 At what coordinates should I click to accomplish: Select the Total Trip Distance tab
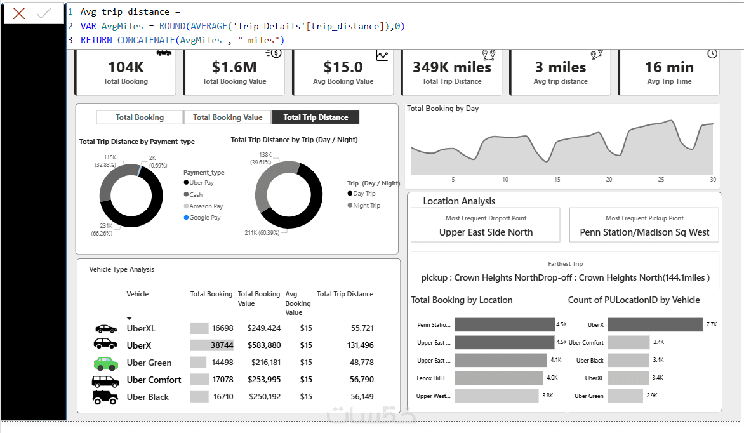[316, 117]
